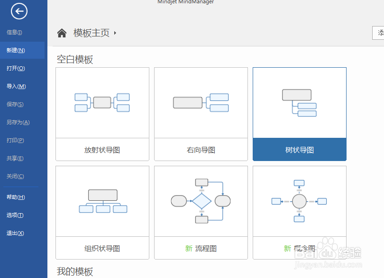
Task: Select the 概念图 template thumbnail
Action: pyautogui.click(x=300, y=201)
